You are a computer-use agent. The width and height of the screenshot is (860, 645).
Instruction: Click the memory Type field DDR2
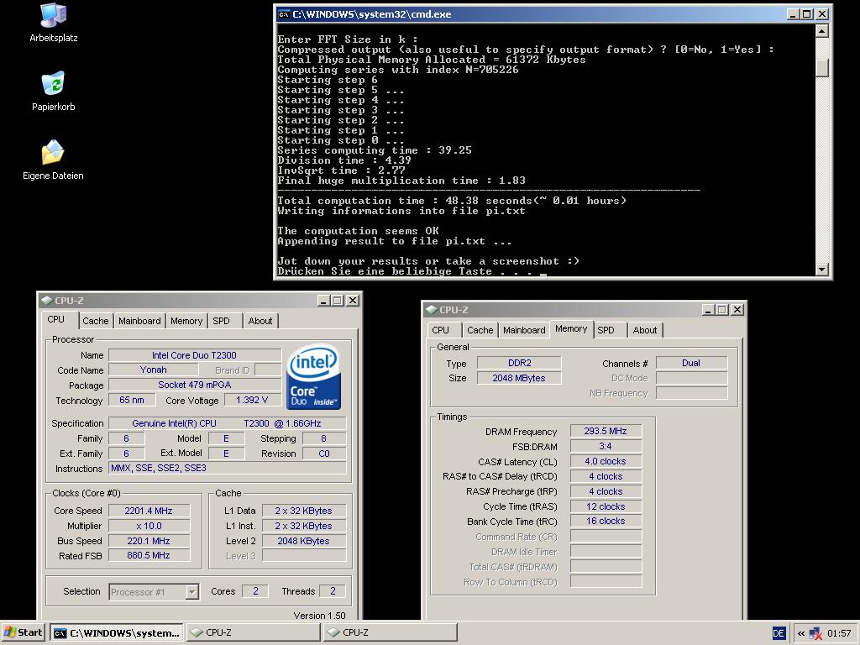(x=519, y=363)
